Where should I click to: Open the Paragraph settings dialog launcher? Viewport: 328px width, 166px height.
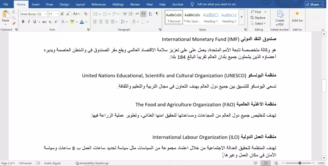[160, 30]
